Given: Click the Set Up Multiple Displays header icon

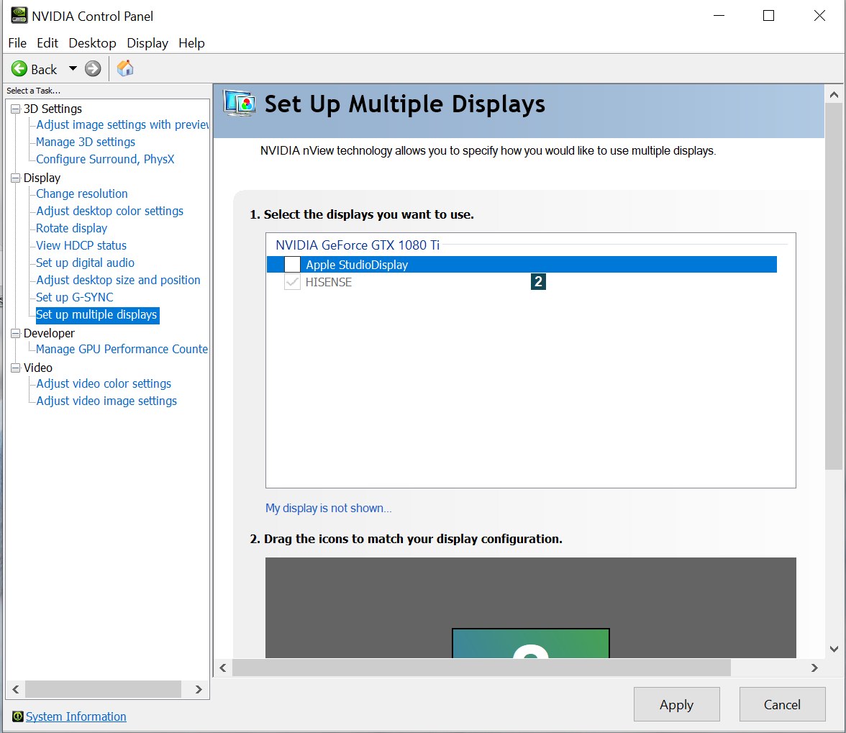Looking at the screenshot, I should tap(240, 104).
